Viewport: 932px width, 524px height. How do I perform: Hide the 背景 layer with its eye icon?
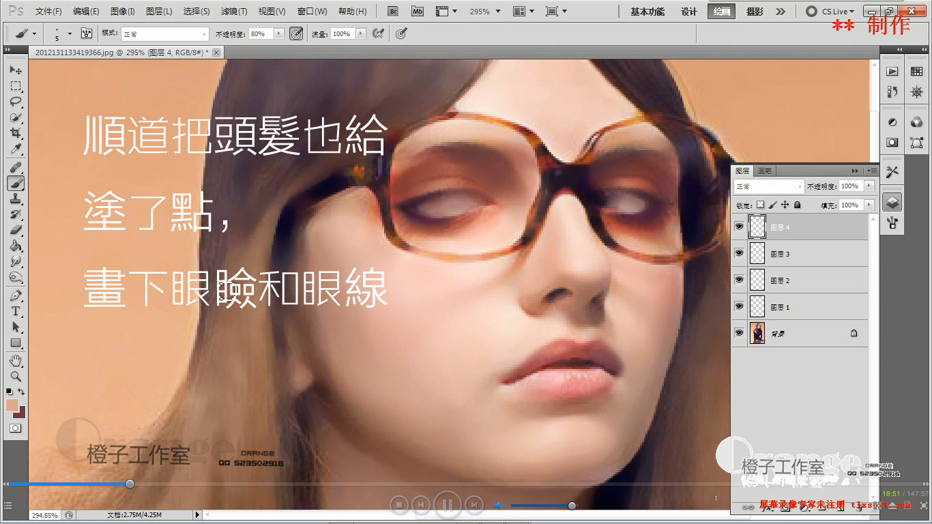click(739, 333)
